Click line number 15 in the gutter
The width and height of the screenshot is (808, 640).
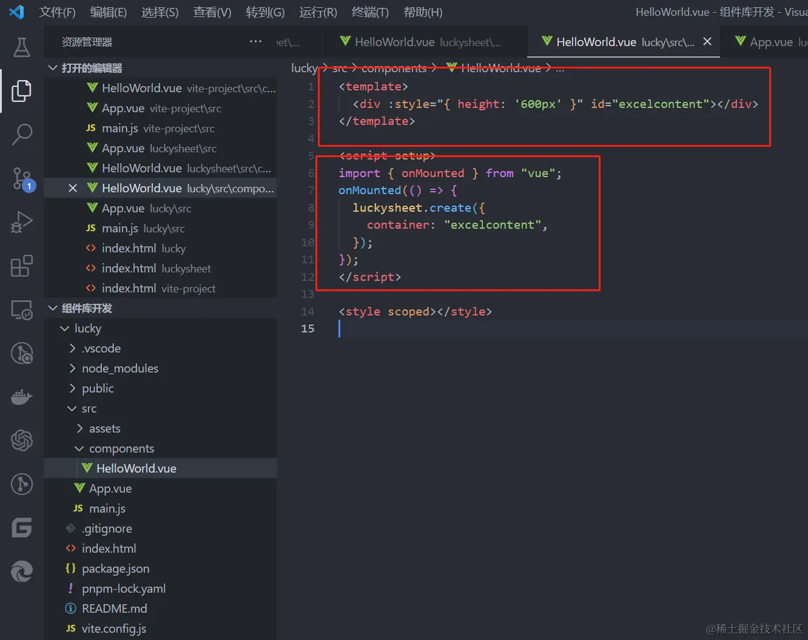click(308, 328)
